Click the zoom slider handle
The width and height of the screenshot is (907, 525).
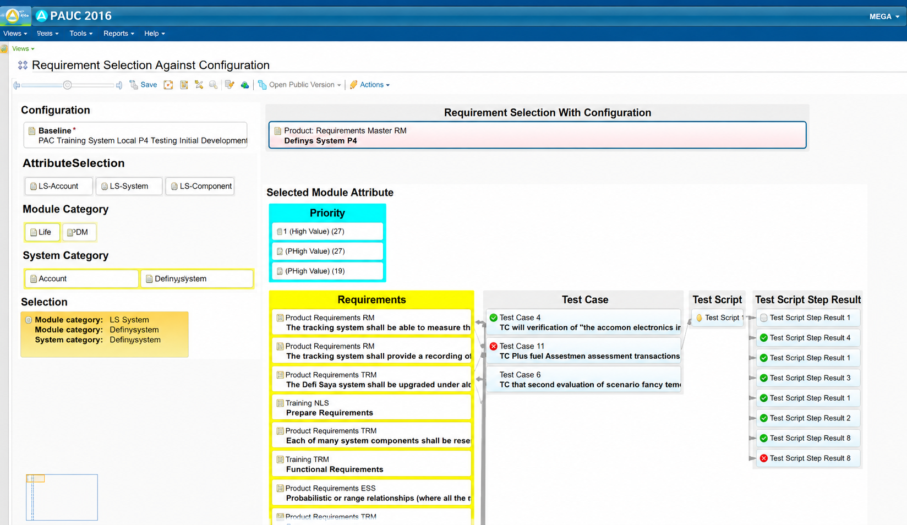tap(67, 85)
